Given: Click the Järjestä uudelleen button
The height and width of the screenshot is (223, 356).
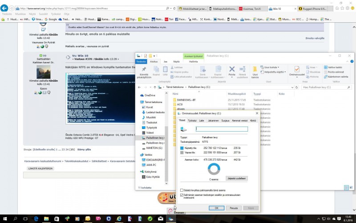Looking at the screenshot, I should point(236,178).
